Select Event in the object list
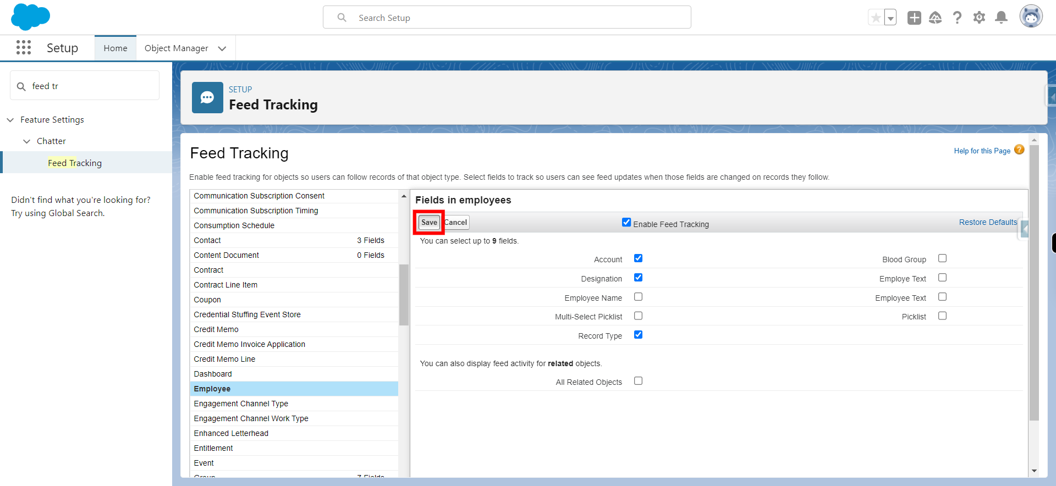This screenshot has height=486, width=1056. point(294,463)
